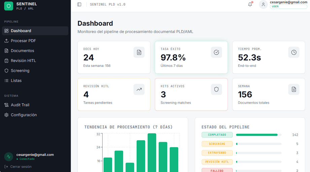Click the logout arrow icon
Viewport: 310px width, 172px height.
coord(6,167)
